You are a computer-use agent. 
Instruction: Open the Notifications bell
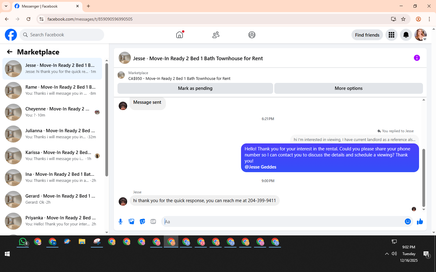[406, 35]
